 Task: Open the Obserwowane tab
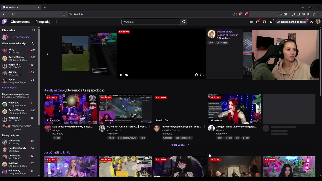[20, 22]
